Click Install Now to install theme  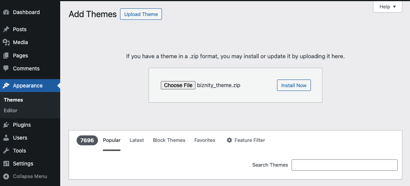tap(294, 85)
